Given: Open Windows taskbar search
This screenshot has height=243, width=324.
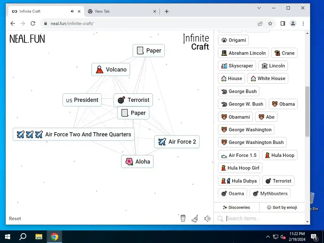Looking at the screenshot, I should point(23,237).
